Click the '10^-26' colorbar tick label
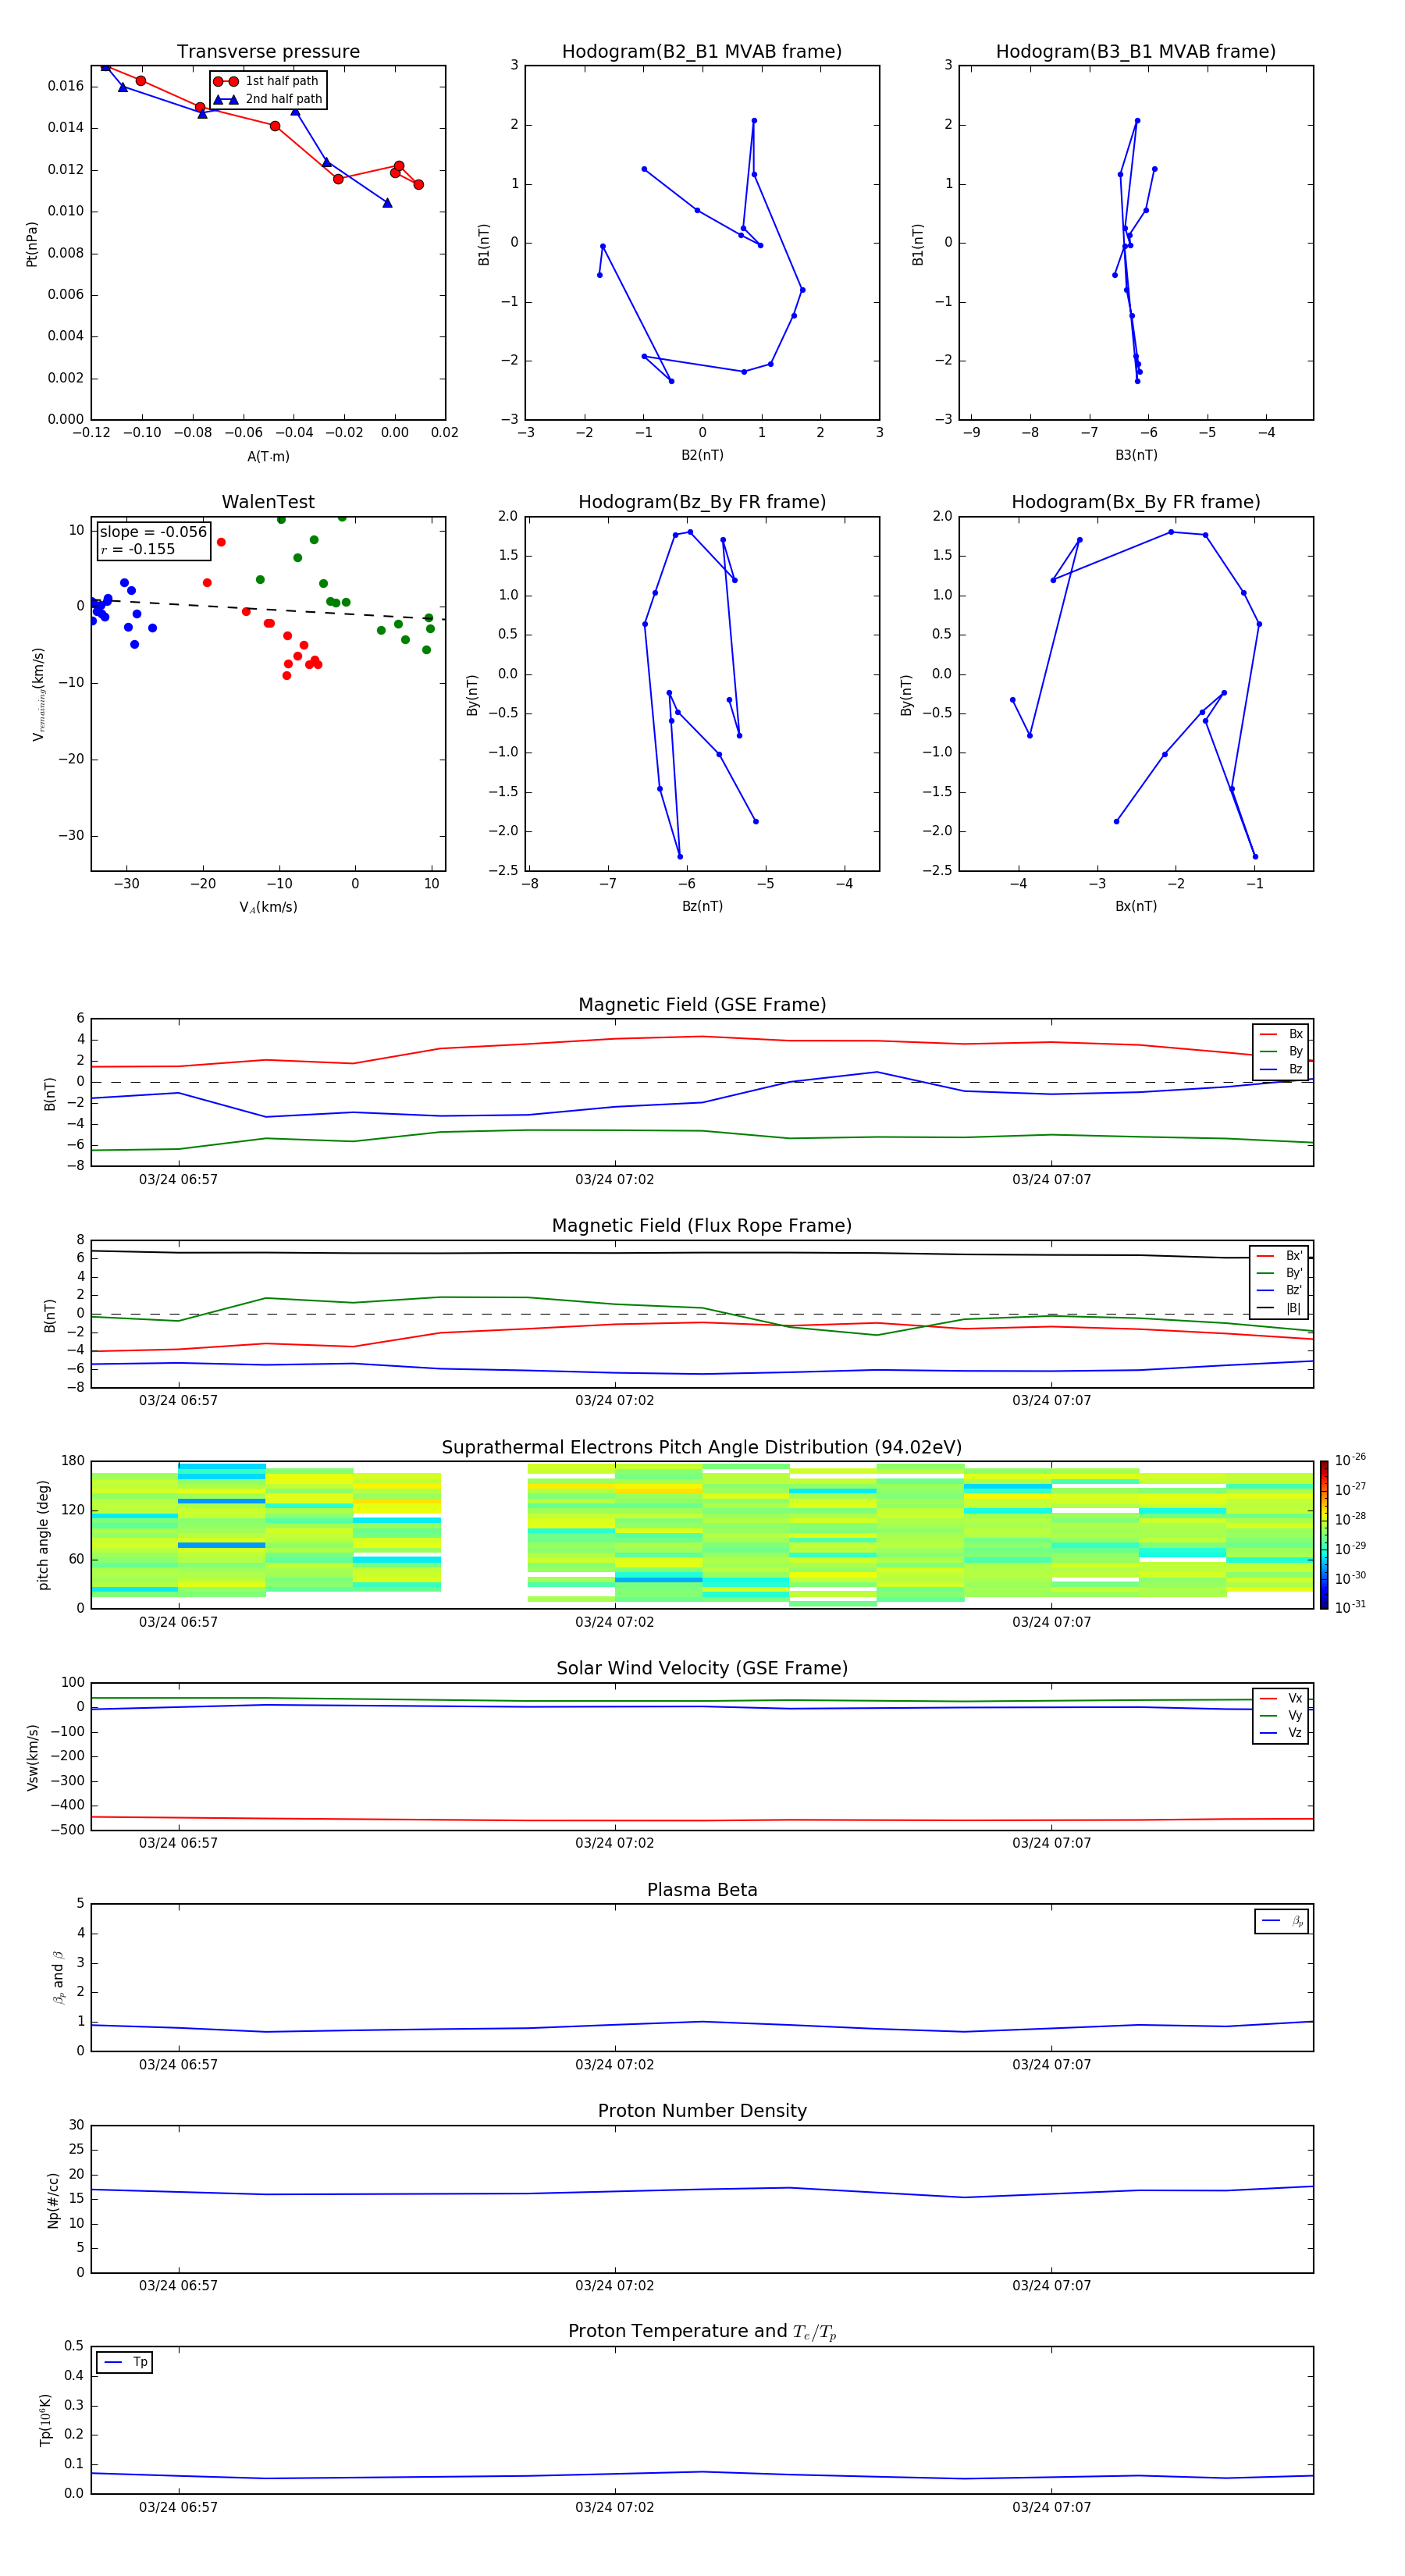The height and width of the screenshot is (2576, 1405). [x=1350, y=1460]
